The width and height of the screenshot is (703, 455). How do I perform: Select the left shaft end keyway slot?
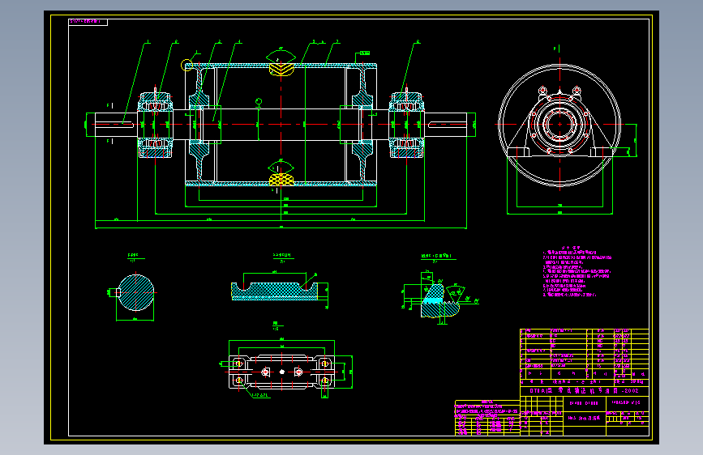(114, 125)
